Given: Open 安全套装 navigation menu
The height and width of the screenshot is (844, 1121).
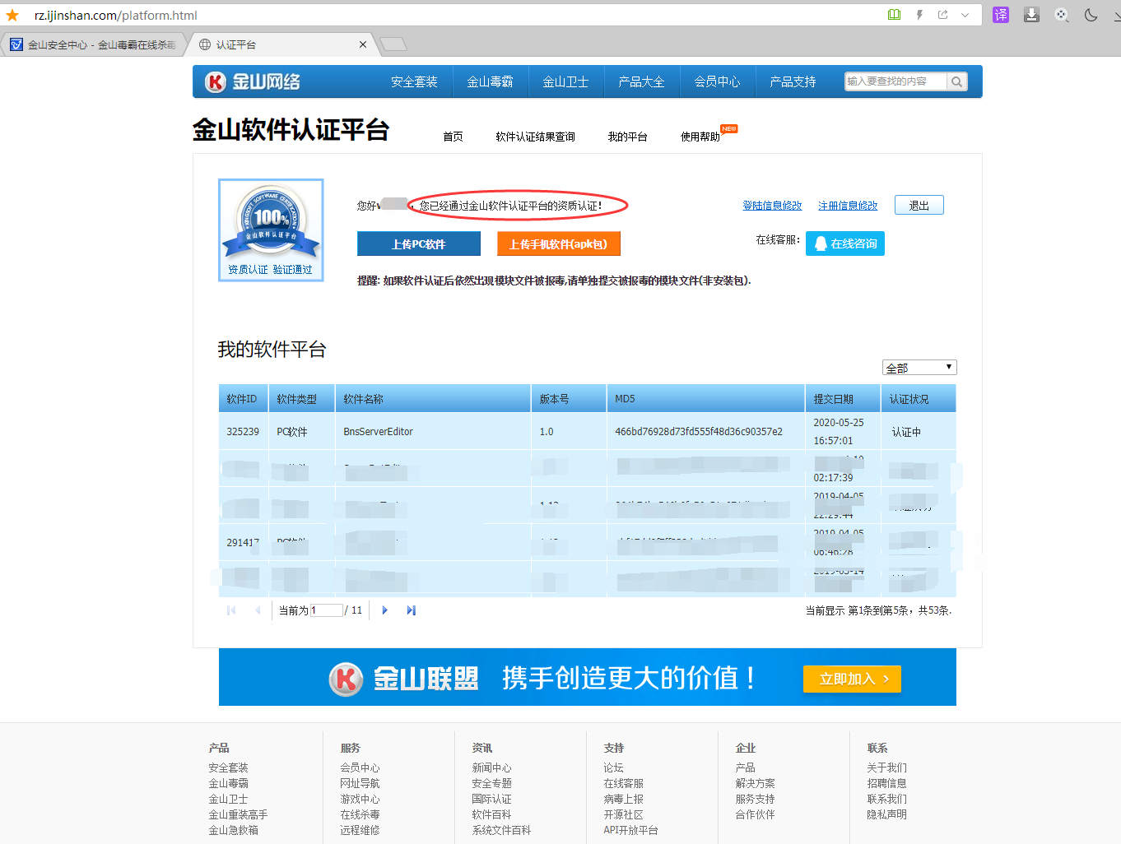Looking at the screenshot, I should (x=414, y=81).
